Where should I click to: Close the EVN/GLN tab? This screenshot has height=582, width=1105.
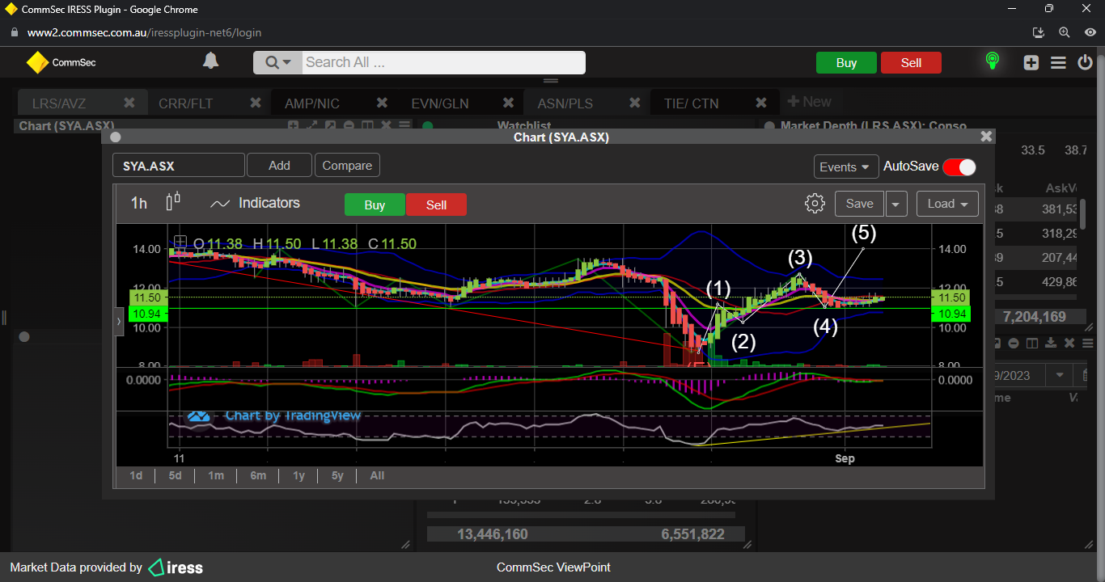[508, 103]
